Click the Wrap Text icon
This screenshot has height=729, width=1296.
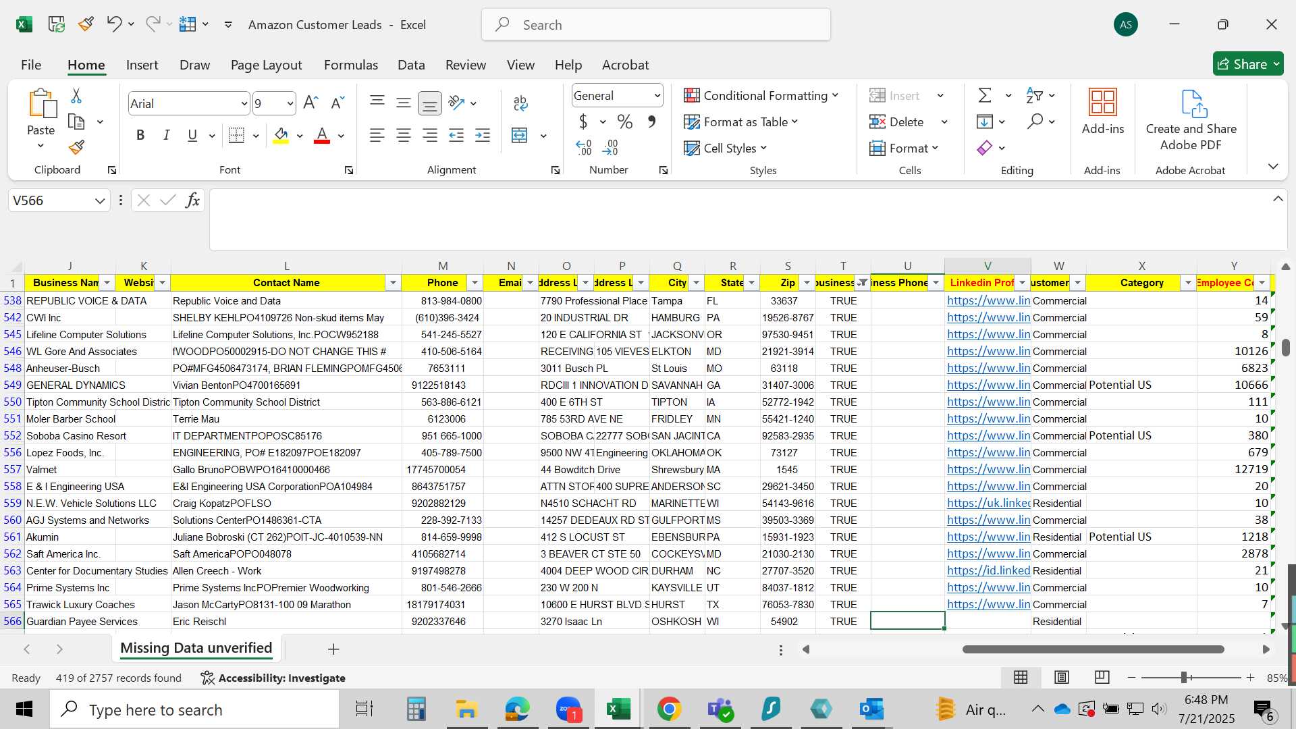(520, 103)
